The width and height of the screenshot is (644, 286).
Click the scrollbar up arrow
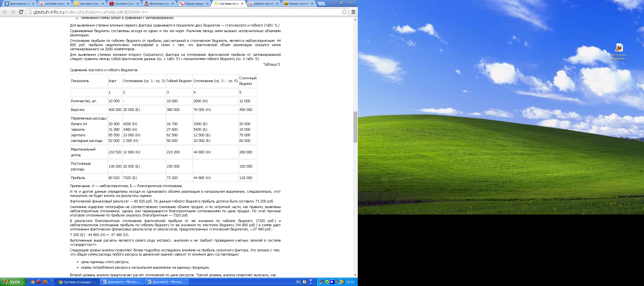tap(355, 20)
